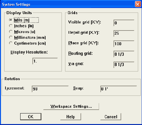Click the rotation Increment field
The image size is (142, 125).
(x=50, y=89)
